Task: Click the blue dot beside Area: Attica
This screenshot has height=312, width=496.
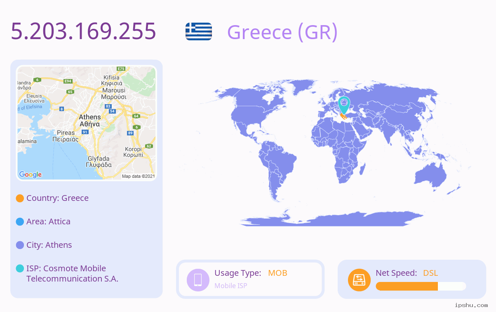Action: (20, 222)
